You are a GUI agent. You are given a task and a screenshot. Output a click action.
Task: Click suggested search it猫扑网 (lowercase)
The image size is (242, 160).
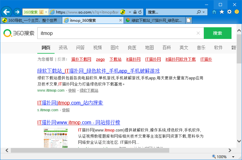[x=133, y=59]
